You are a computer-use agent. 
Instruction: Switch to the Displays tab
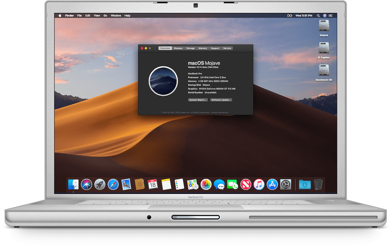pos(178,48)
